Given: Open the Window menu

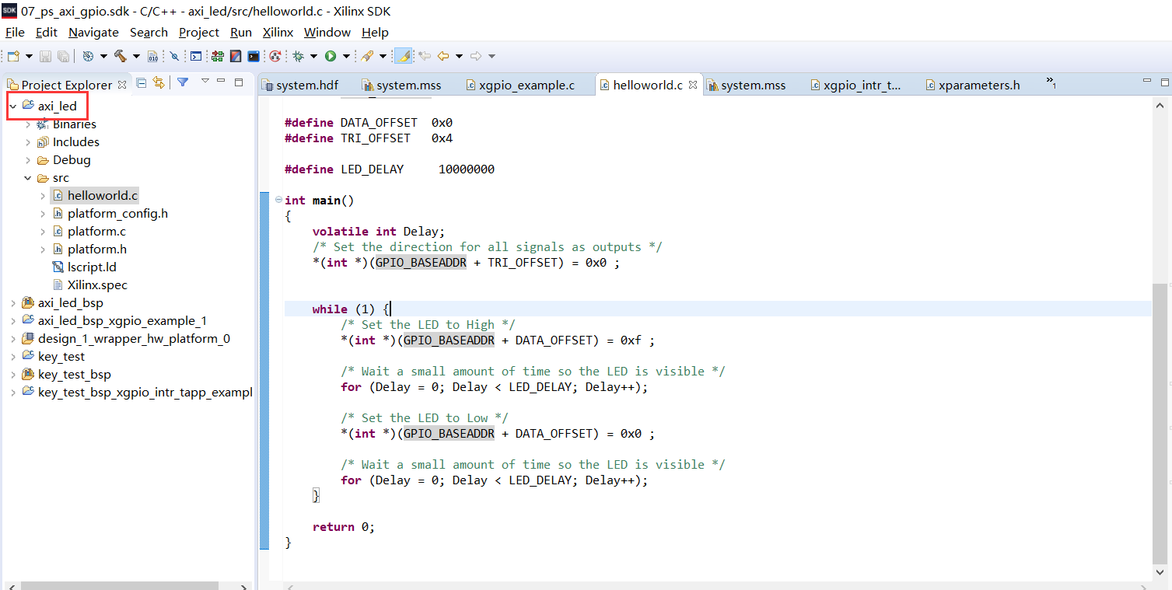Looking at the screenshot, I should [x=327, y=32].
